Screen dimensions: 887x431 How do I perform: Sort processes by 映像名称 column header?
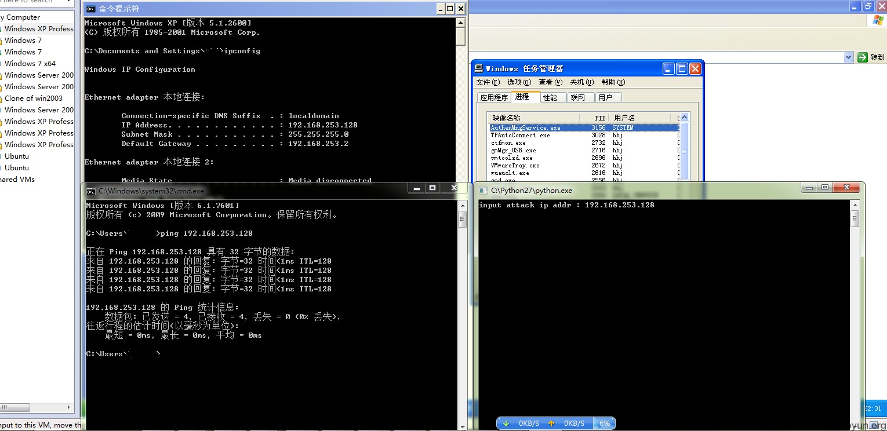point(533,118)
